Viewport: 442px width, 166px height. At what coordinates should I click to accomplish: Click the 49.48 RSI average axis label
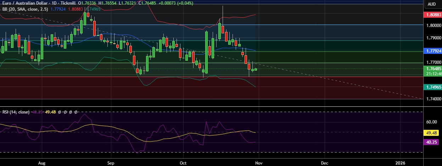pos(431,132)
